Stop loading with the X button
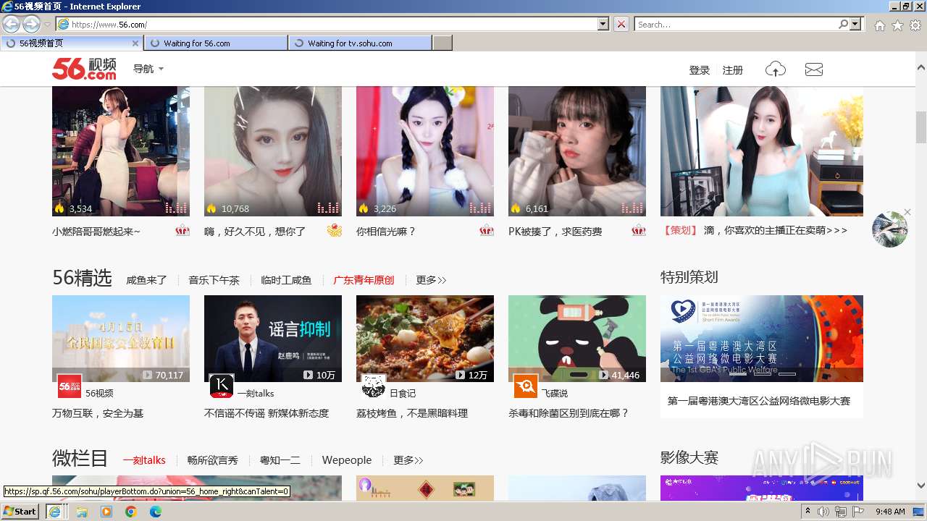This screenshot has width=927, height=521. coord(621,24)
